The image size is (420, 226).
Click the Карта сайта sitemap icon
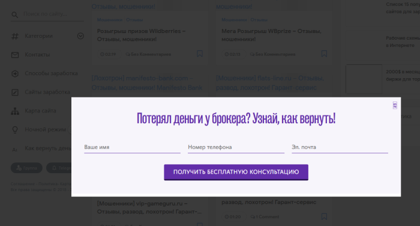pos(15,111)
